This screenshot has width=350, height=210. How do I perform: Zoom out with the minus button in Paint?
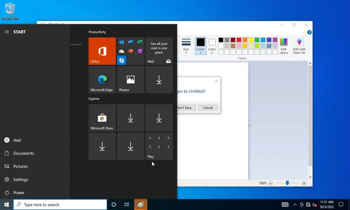point(271,183)
